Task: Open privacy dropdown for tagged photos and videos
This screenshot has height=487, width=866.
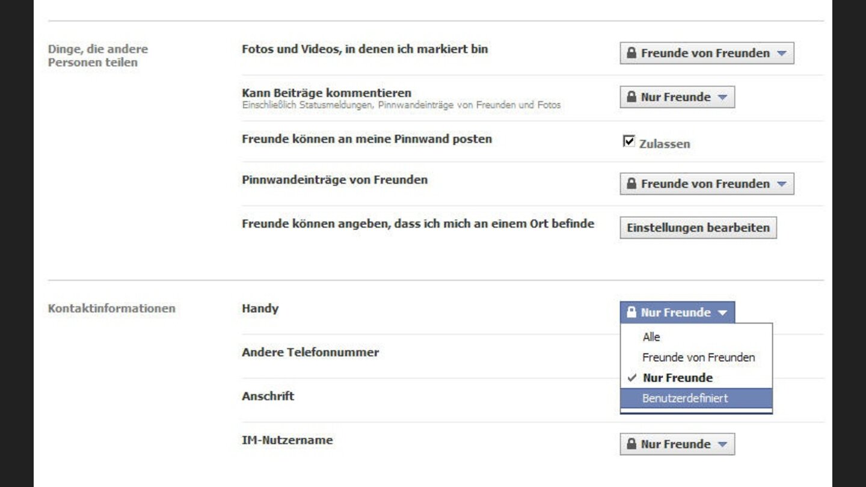Action: click(x=707, y=53)
